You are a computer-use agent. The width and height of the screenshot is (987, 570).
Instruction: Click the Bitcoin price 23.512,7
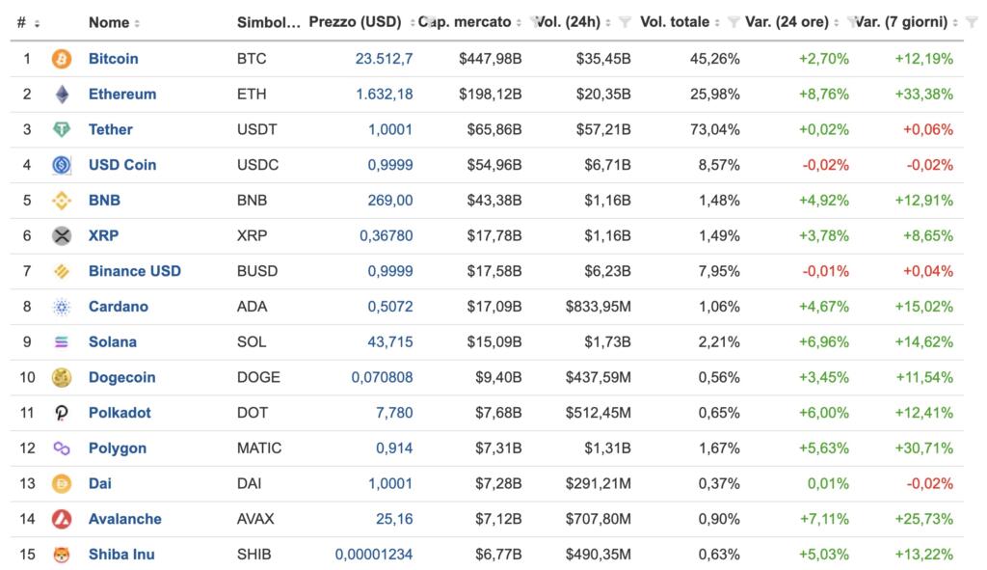(384, 59)
